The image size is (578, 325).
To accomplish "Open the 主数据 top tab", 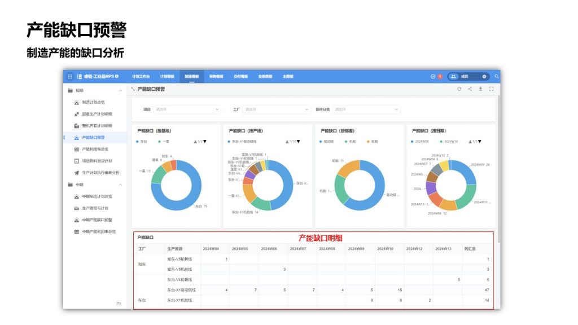I will [288, 77].
